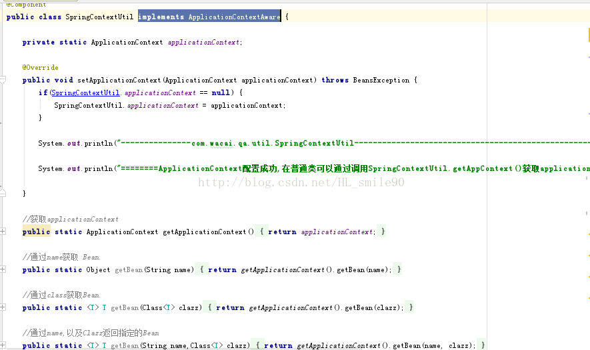Viewport: 590px width, 350px height.
Task: Click the assignment line 'SpringContextUtil.applicationContext = applicationContext;'
Action: click(170, 106)
